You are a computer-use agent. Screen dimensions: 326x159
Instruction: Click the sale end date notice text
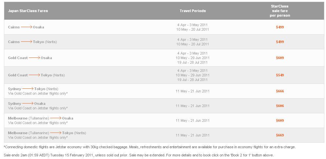point(139,155)
